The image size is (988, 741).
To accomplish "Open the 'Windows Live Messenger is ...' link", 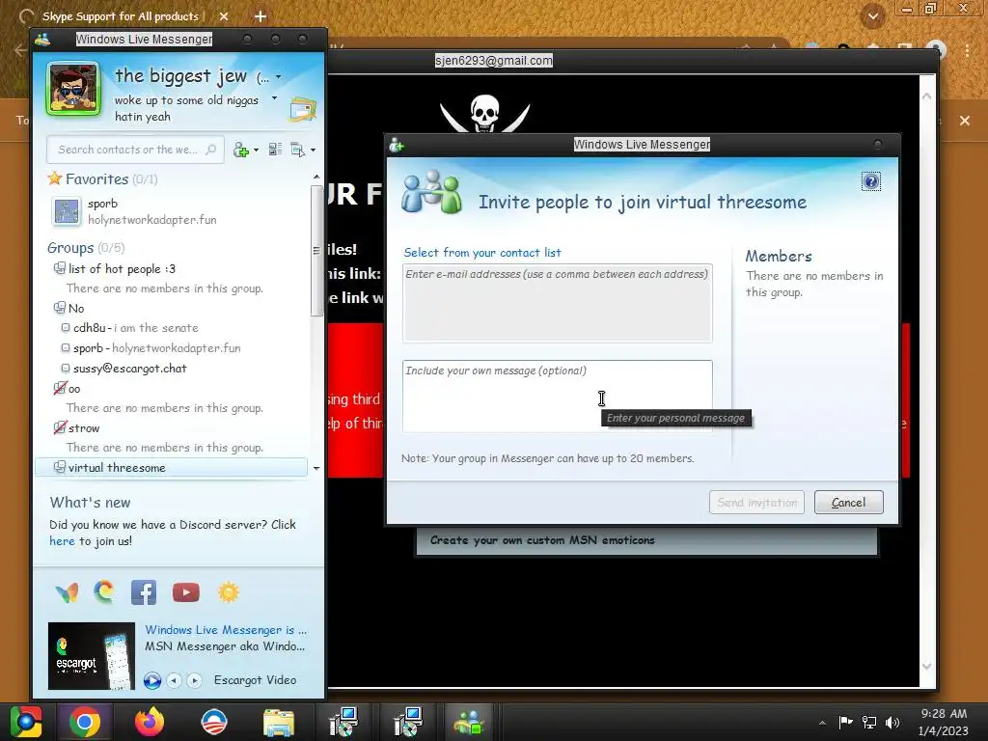I will 226,629.
